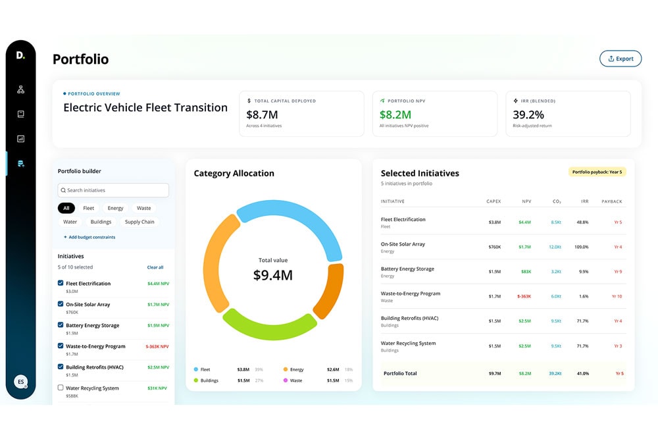Click the magnifier icon in the search box
Screen dimensions: 658x439
click(x=63, y=190)
